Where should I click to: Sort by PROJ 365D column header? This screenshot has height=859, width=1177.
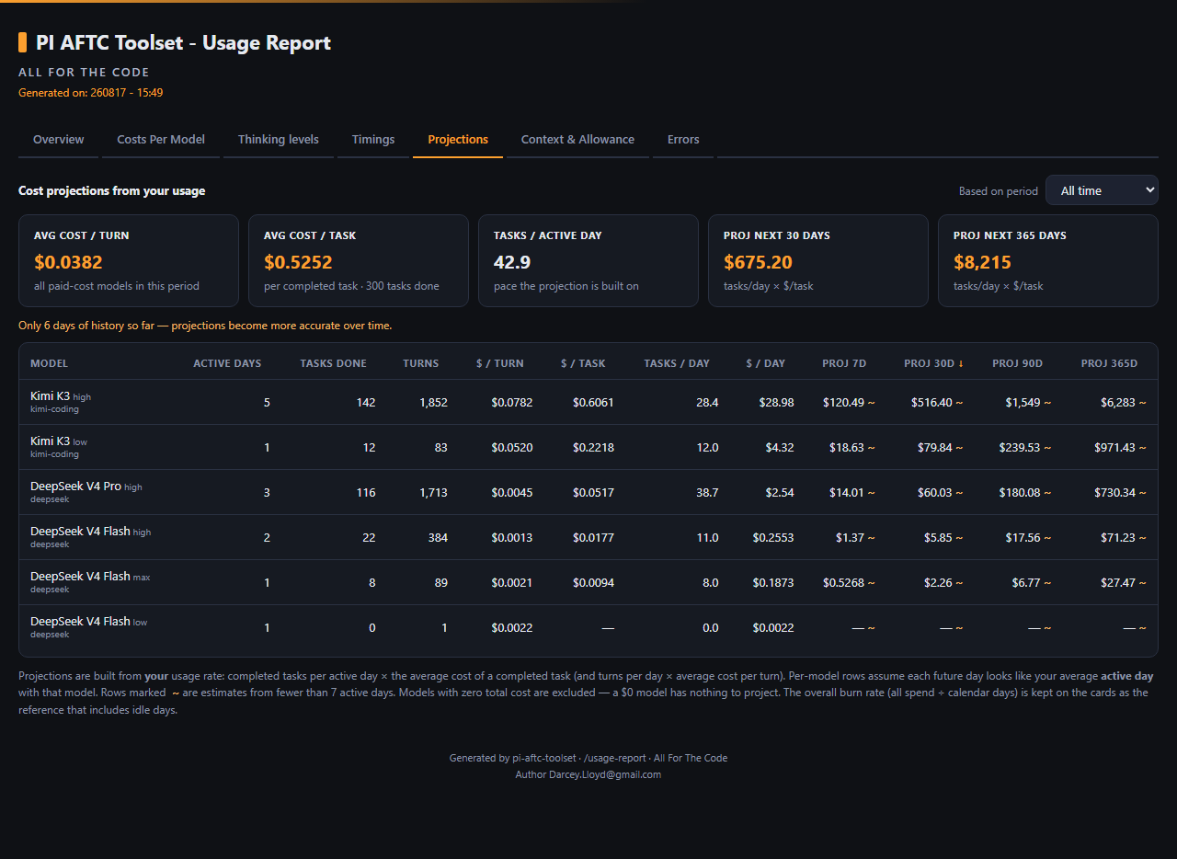(x=1110, y=363)
